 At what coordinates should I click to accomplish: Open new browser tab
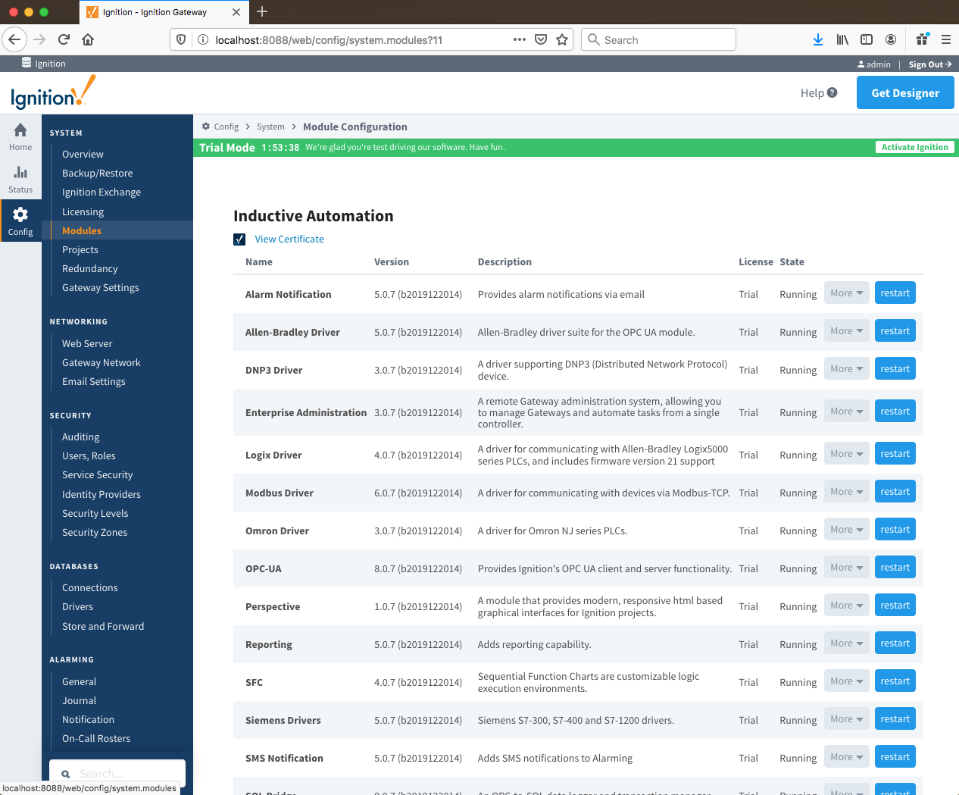(262, 11)
